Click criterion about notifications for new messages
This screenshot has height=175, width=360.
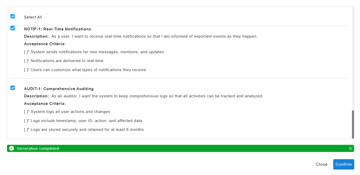(x=97, y=52)
